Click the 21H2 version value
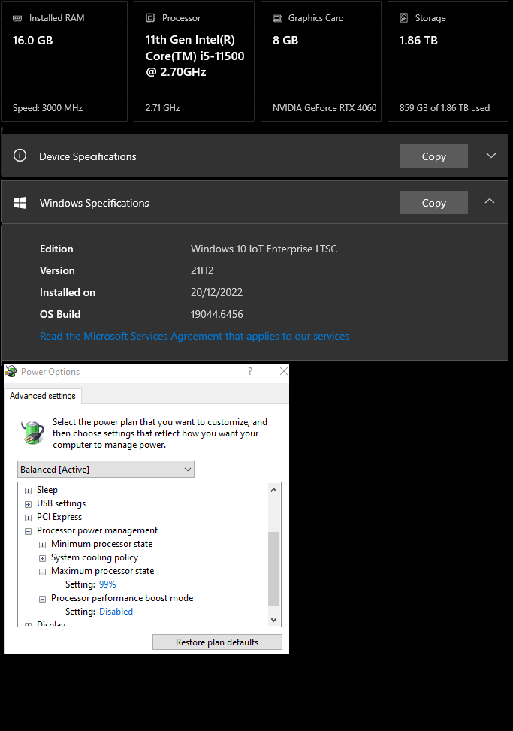 point(202,271)
